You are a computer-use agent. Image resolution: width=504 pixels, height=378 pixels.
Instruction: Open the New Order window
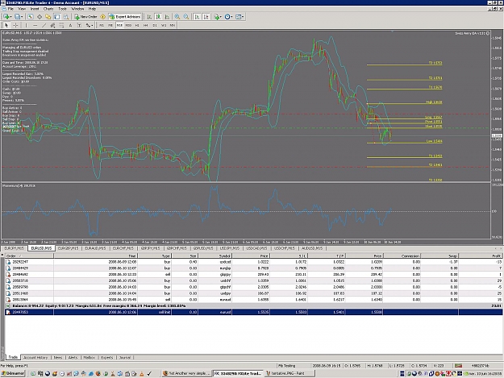click(85, 17)
